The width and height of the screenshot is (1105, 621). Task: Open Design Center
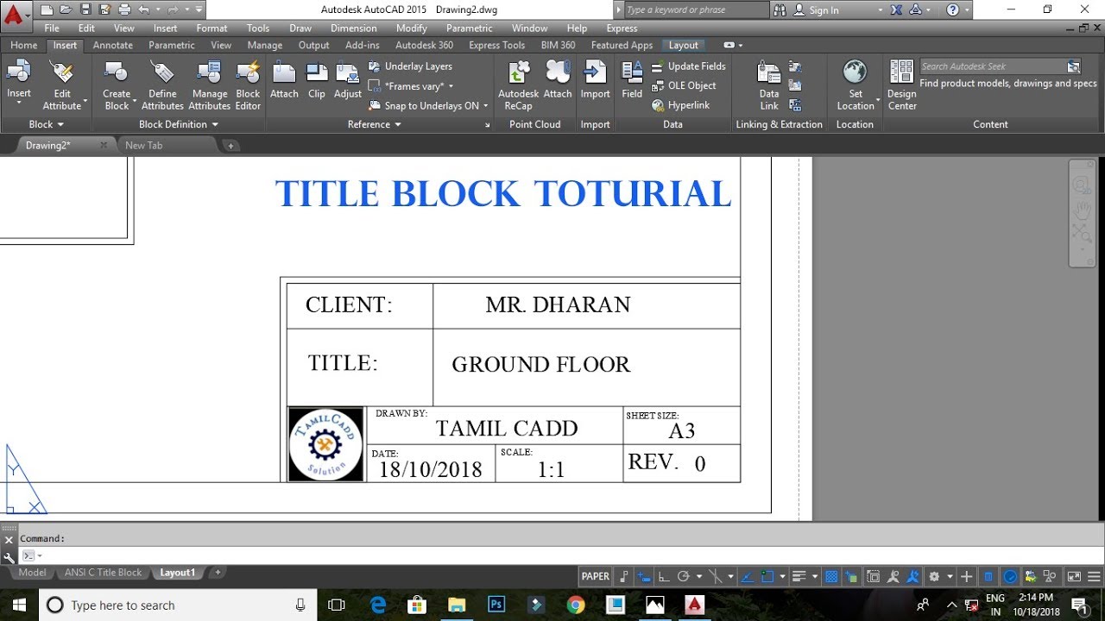coord(901,85)
